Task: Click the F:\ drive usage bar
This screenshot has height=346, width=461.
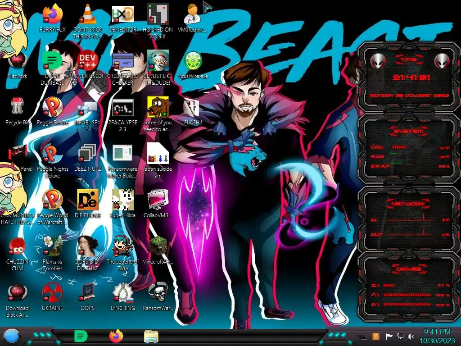Action: [407, 295]
